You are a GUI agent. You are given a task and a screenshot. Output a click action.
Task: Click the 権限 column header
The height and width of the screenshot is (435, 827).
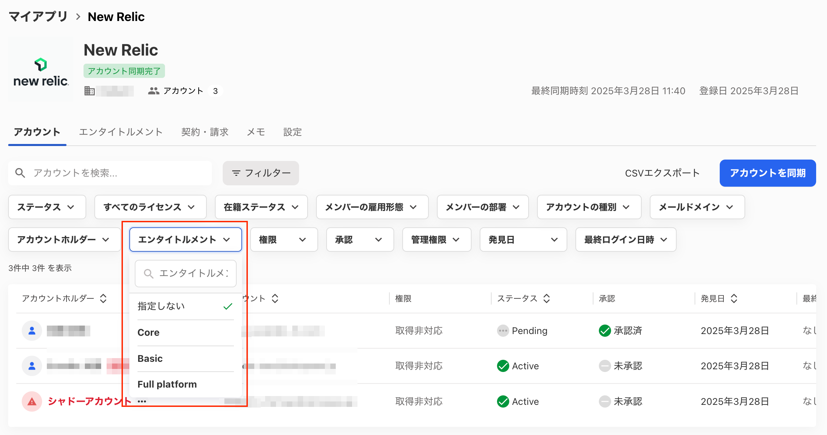click(x=403, y=298)
